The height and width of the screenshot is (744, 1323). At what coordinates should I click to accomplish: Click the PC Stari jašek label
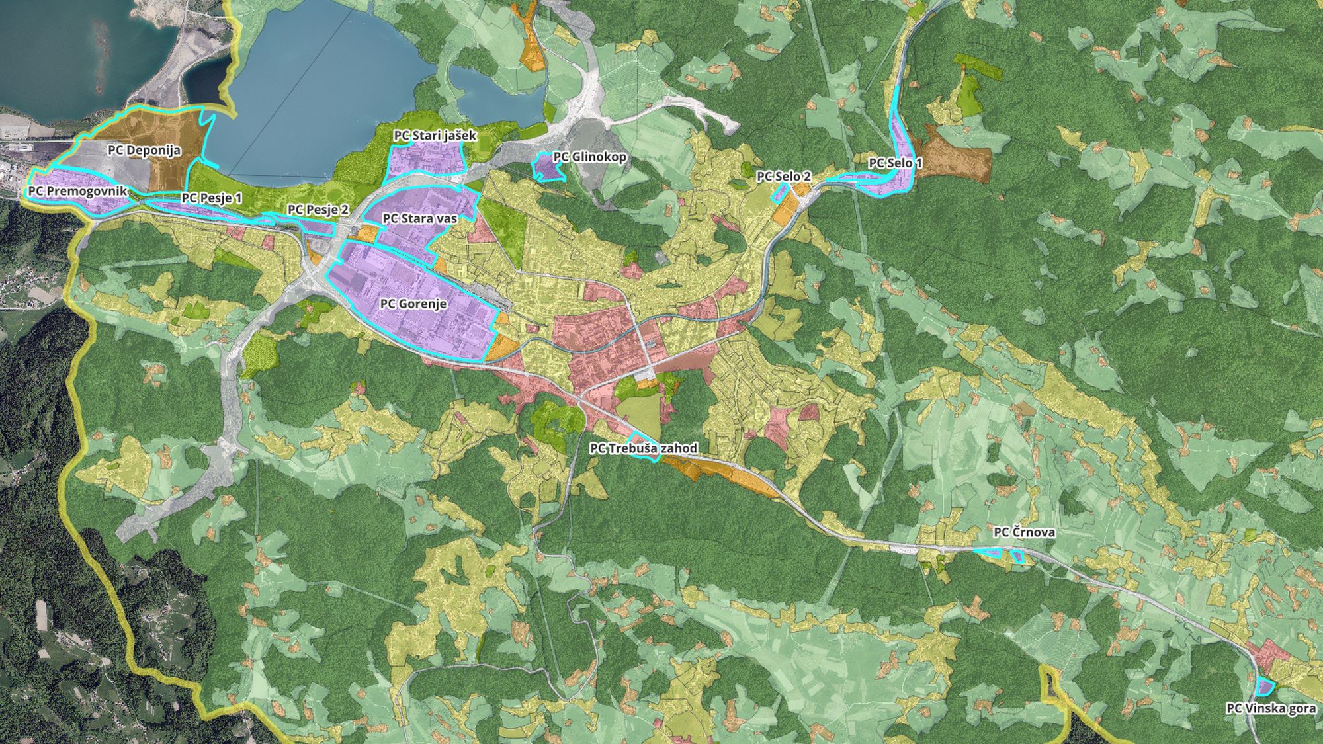coord(435,136)
